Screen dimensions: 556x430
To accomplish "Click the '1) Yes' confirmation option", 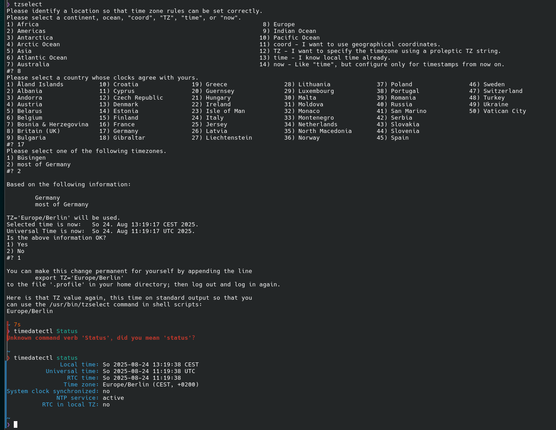I will [17, 245].
